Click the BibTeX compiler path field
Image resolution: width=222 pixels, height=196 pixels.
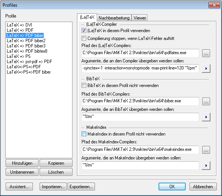pos(140,101)
